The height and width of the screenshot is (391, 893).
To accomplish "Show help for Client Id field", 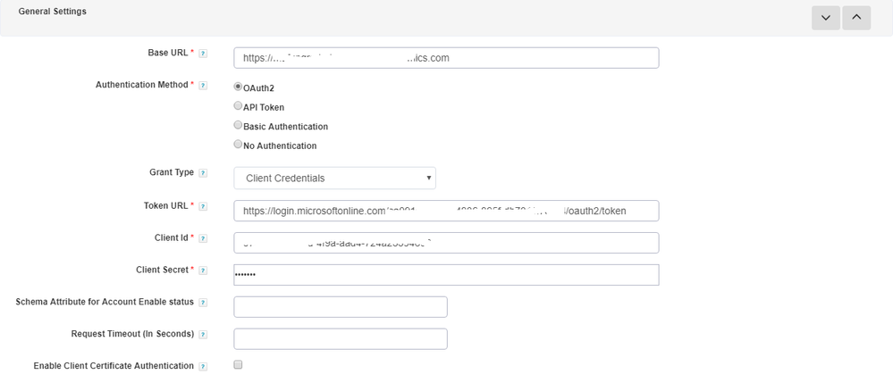I will point(203,238).
